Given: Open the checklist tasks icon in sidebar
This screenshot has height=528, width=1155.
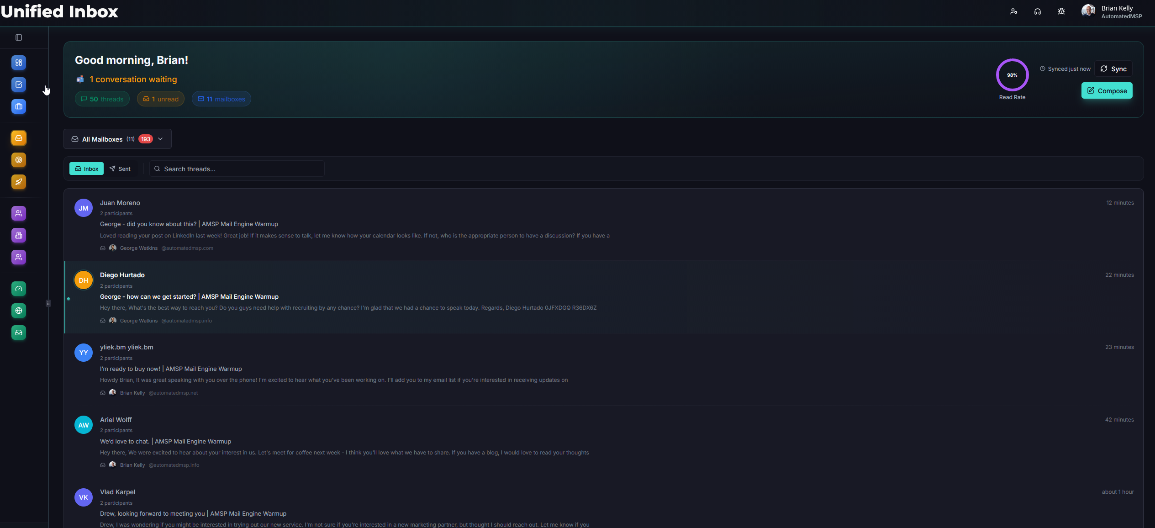Looking at the screenshot, I should [x=19, y=84].
